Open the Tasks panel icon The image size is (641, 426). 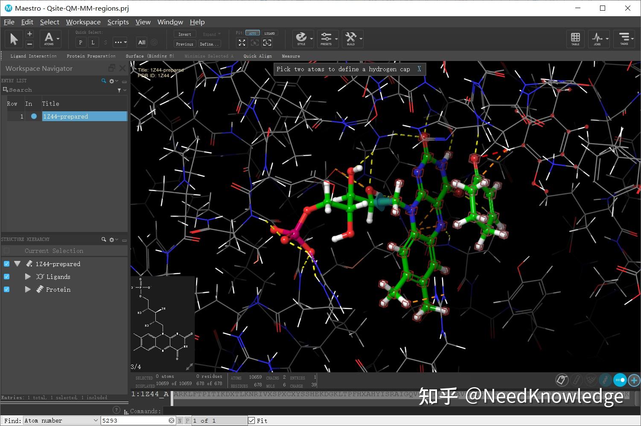[x=624, y=38]
